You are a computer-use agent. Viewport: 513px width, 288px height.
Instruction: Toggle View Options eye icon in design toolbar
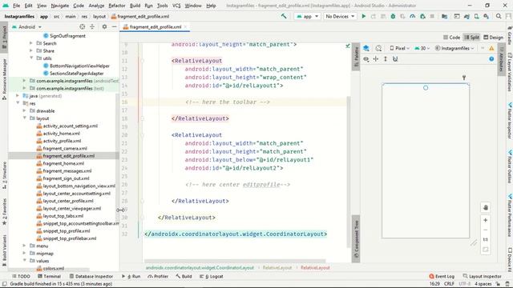point(366,58)
